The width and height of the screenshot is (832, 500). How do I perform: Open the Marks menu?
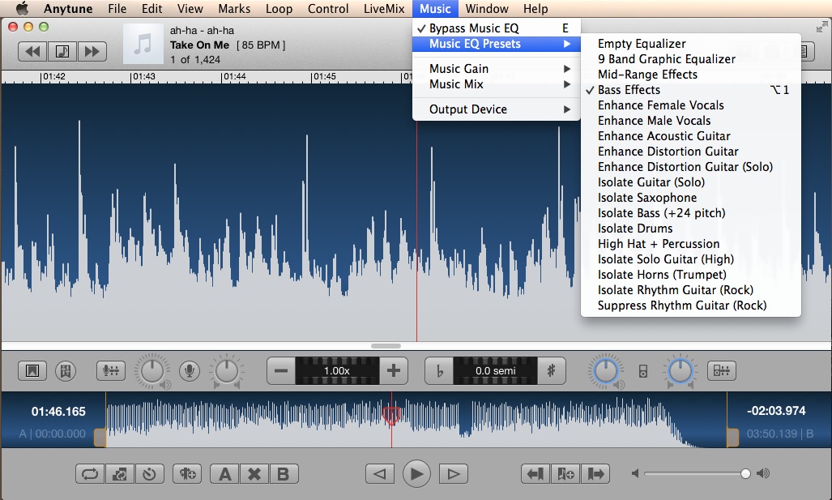click(x=234, y=8)
